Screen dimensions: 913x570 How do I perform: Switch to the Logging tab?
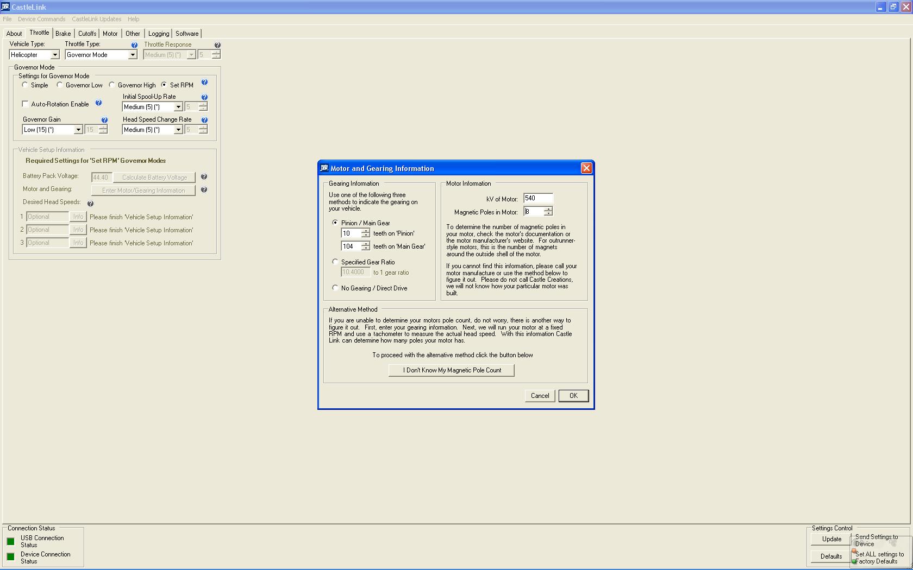point(159,34)
